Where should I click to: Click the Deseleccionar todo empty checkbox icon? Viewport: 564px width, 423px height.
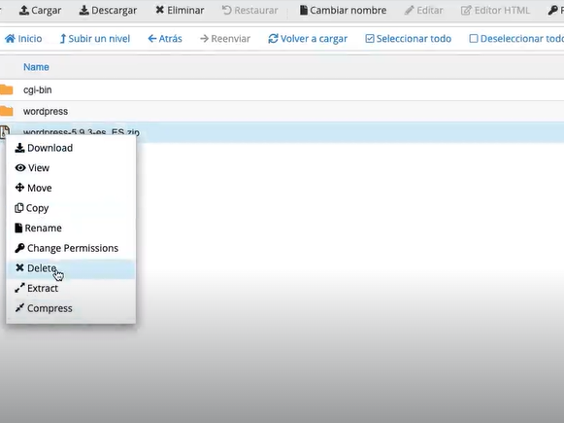point(474,39)
